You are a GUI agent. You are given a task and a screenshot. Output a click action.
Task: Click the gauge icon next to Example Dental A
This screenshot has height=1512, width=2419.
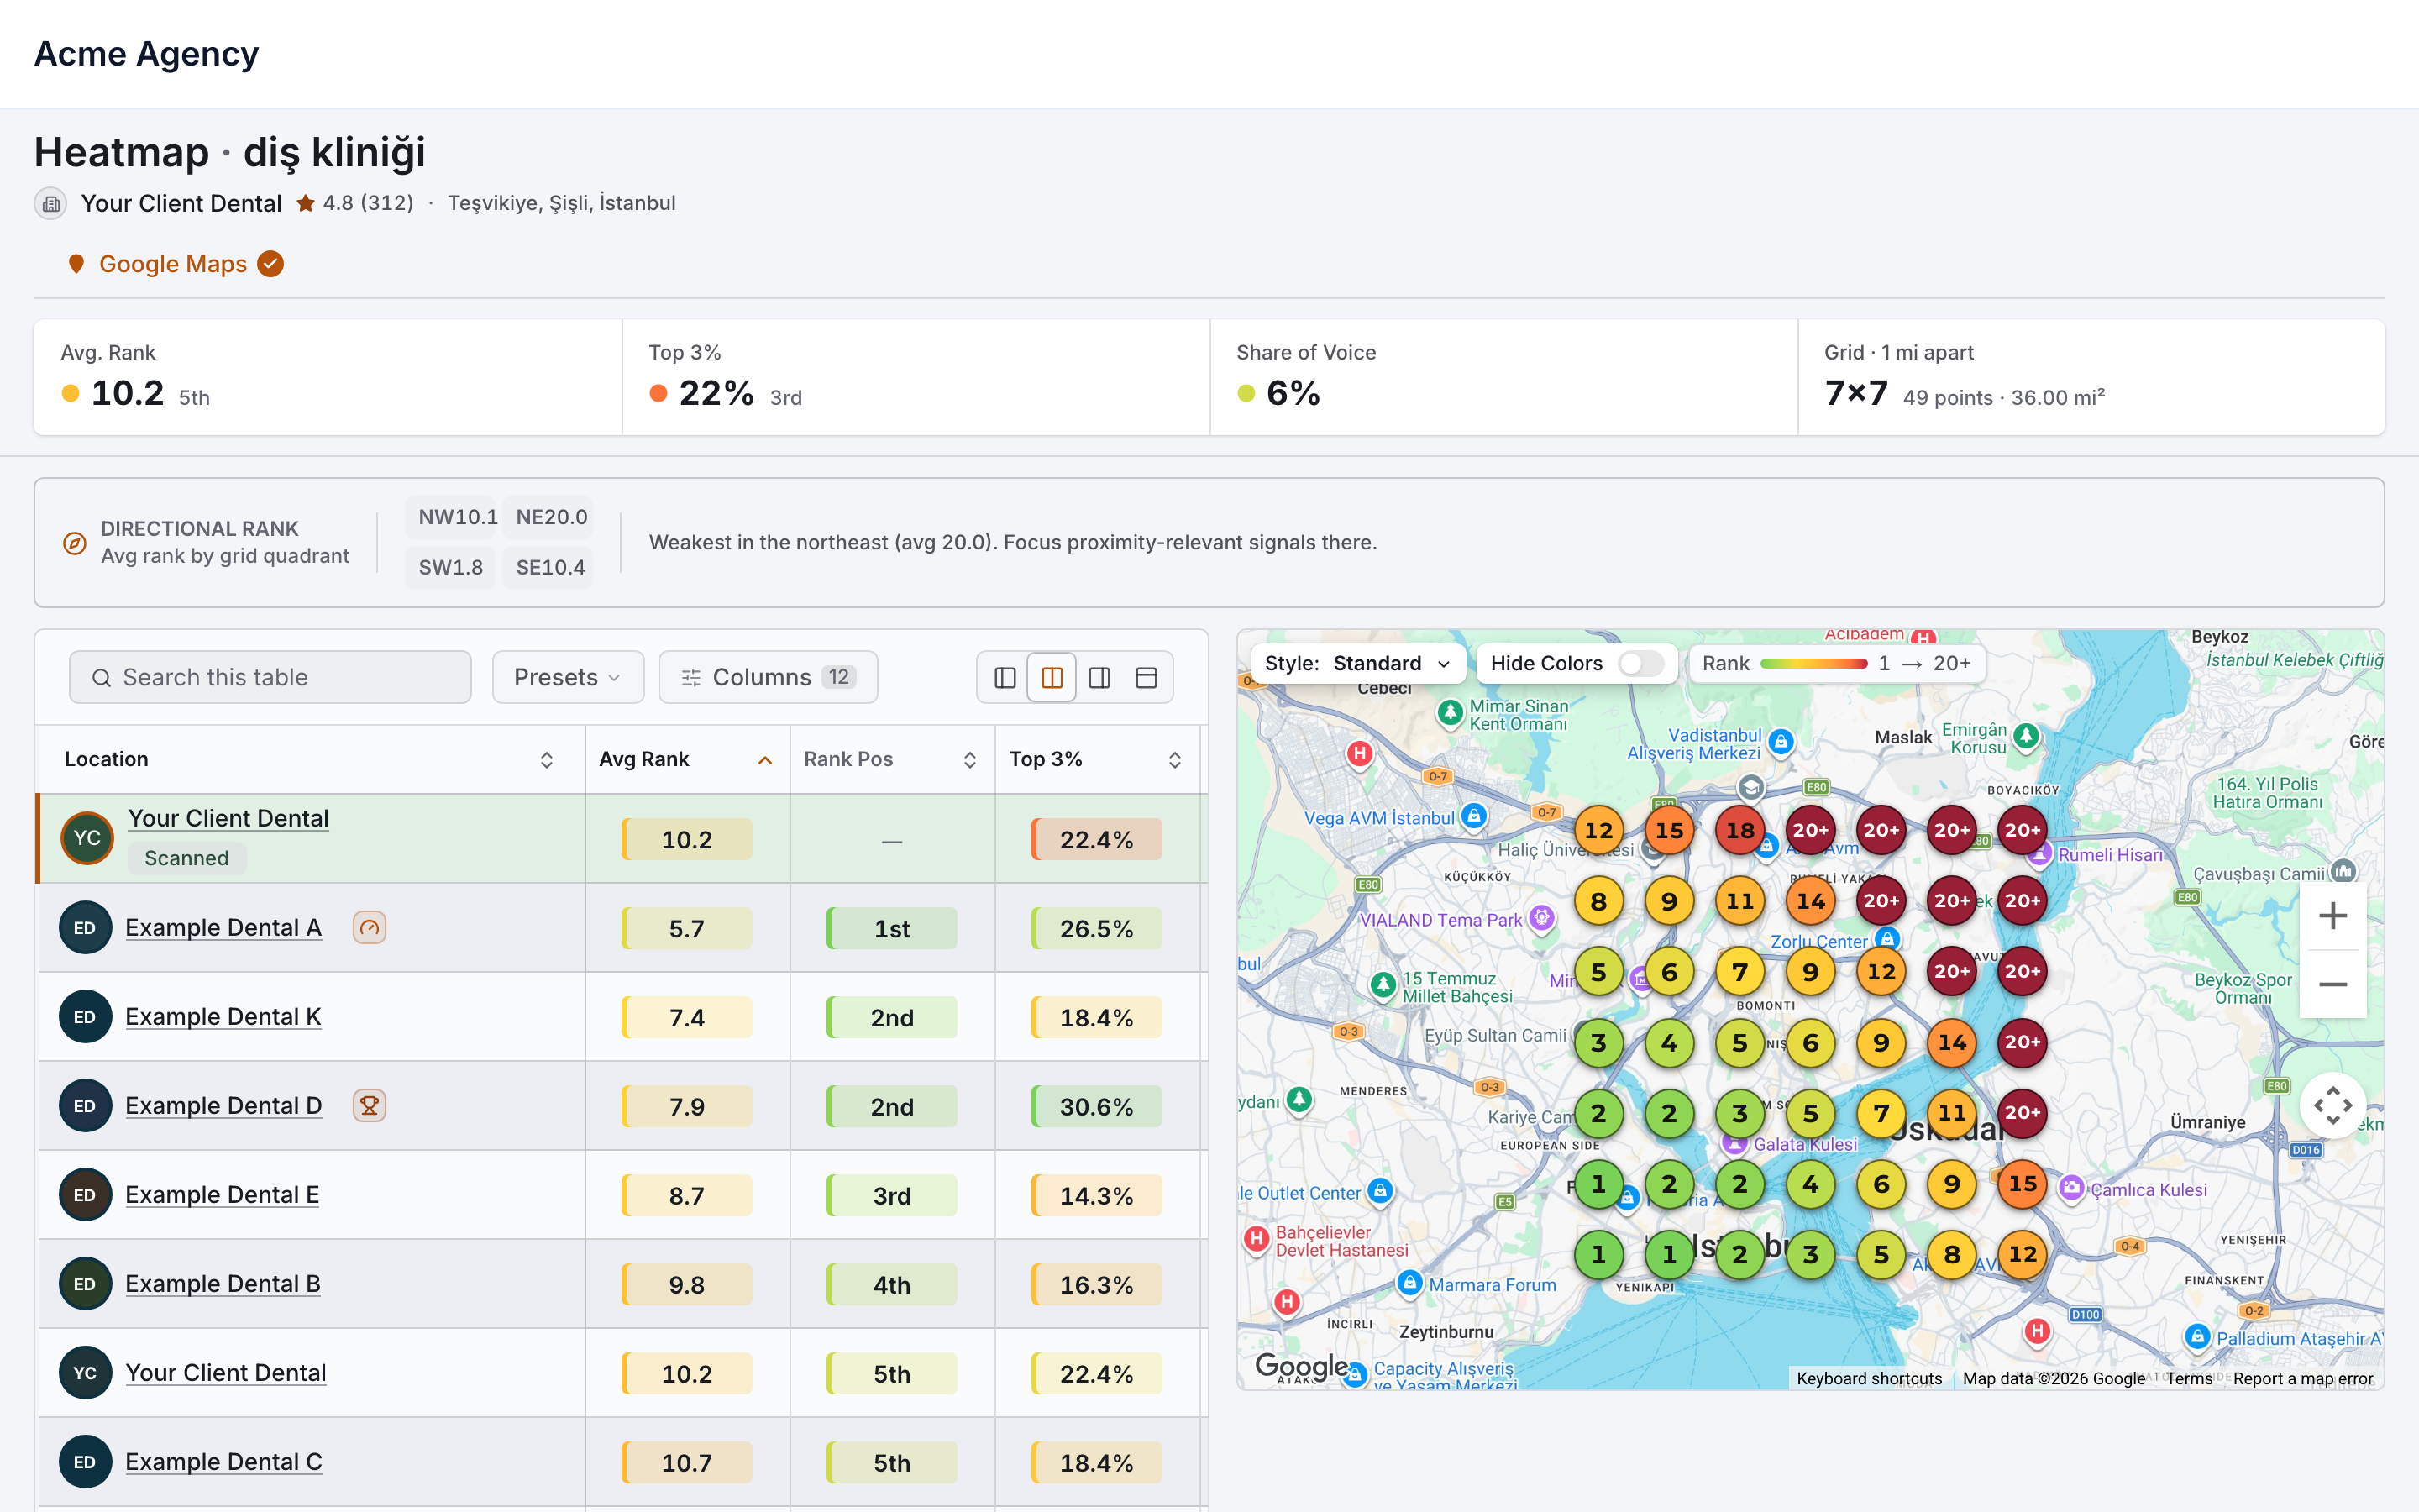[369, 928]
